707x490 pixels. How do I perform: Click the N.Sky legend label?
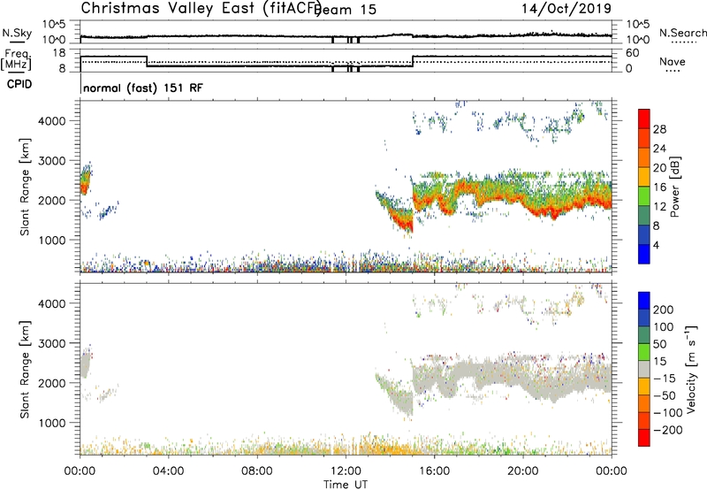[x=17, y=33]
